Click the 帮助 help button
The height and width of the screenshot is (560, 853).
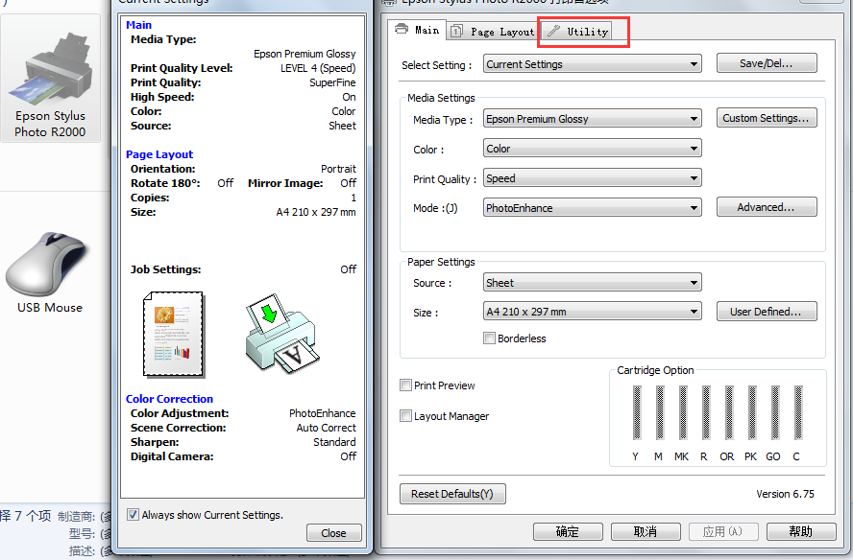click(801, 532)
